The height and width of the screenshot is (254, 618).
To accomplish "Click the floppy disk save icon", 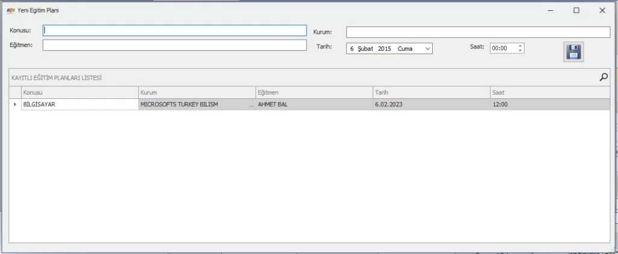I will (x=573, y=52).
